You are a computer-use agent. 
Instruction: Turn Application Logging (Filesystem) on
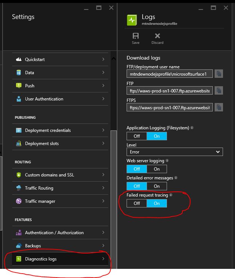pos(157,136)
